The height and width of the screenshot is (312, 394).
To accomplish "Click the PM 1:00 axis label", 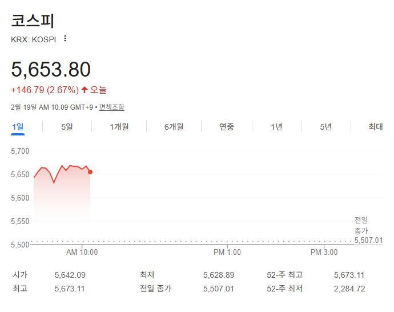I will [x=227, y=252].
